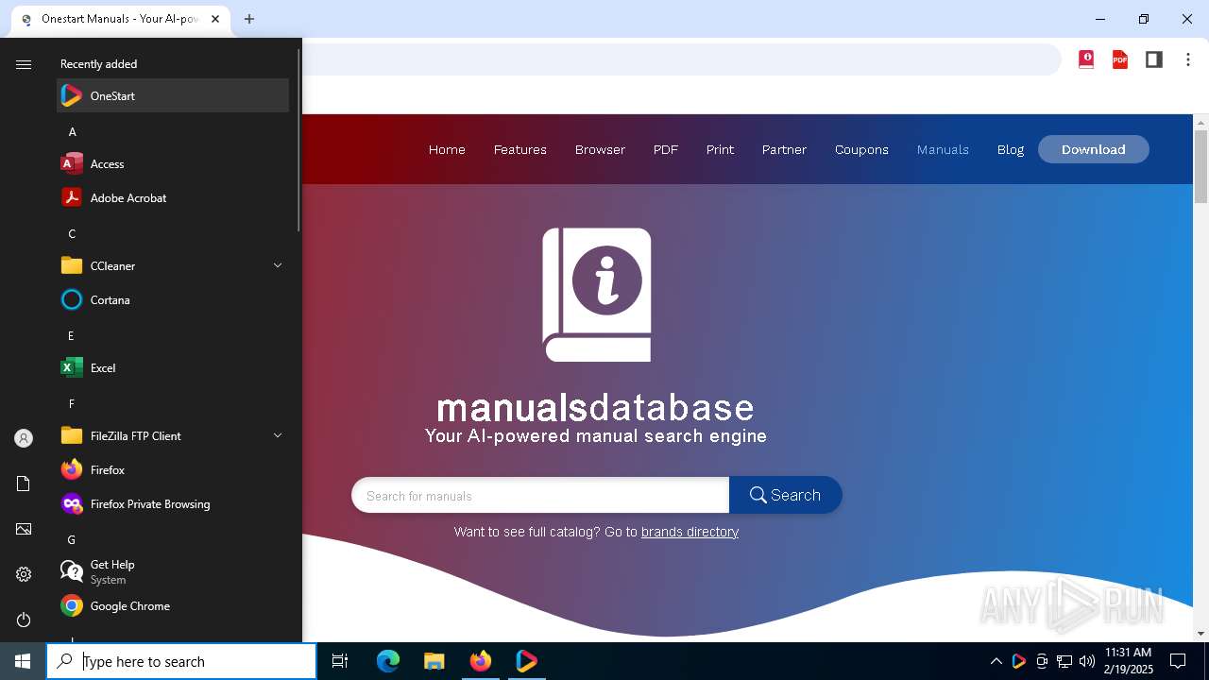Click the page scrollbar down arrow
Image resolution: width=1209 pixels, height=680 pixels.
[x=1201, y=634]
